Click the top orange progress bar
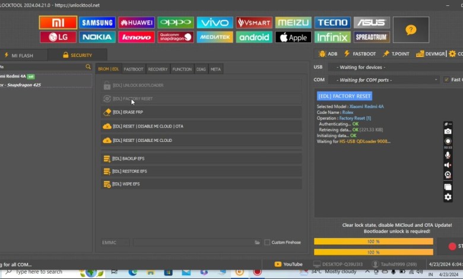Image resolution: width=463 pixels, height=279 pixels. point(373,242)
